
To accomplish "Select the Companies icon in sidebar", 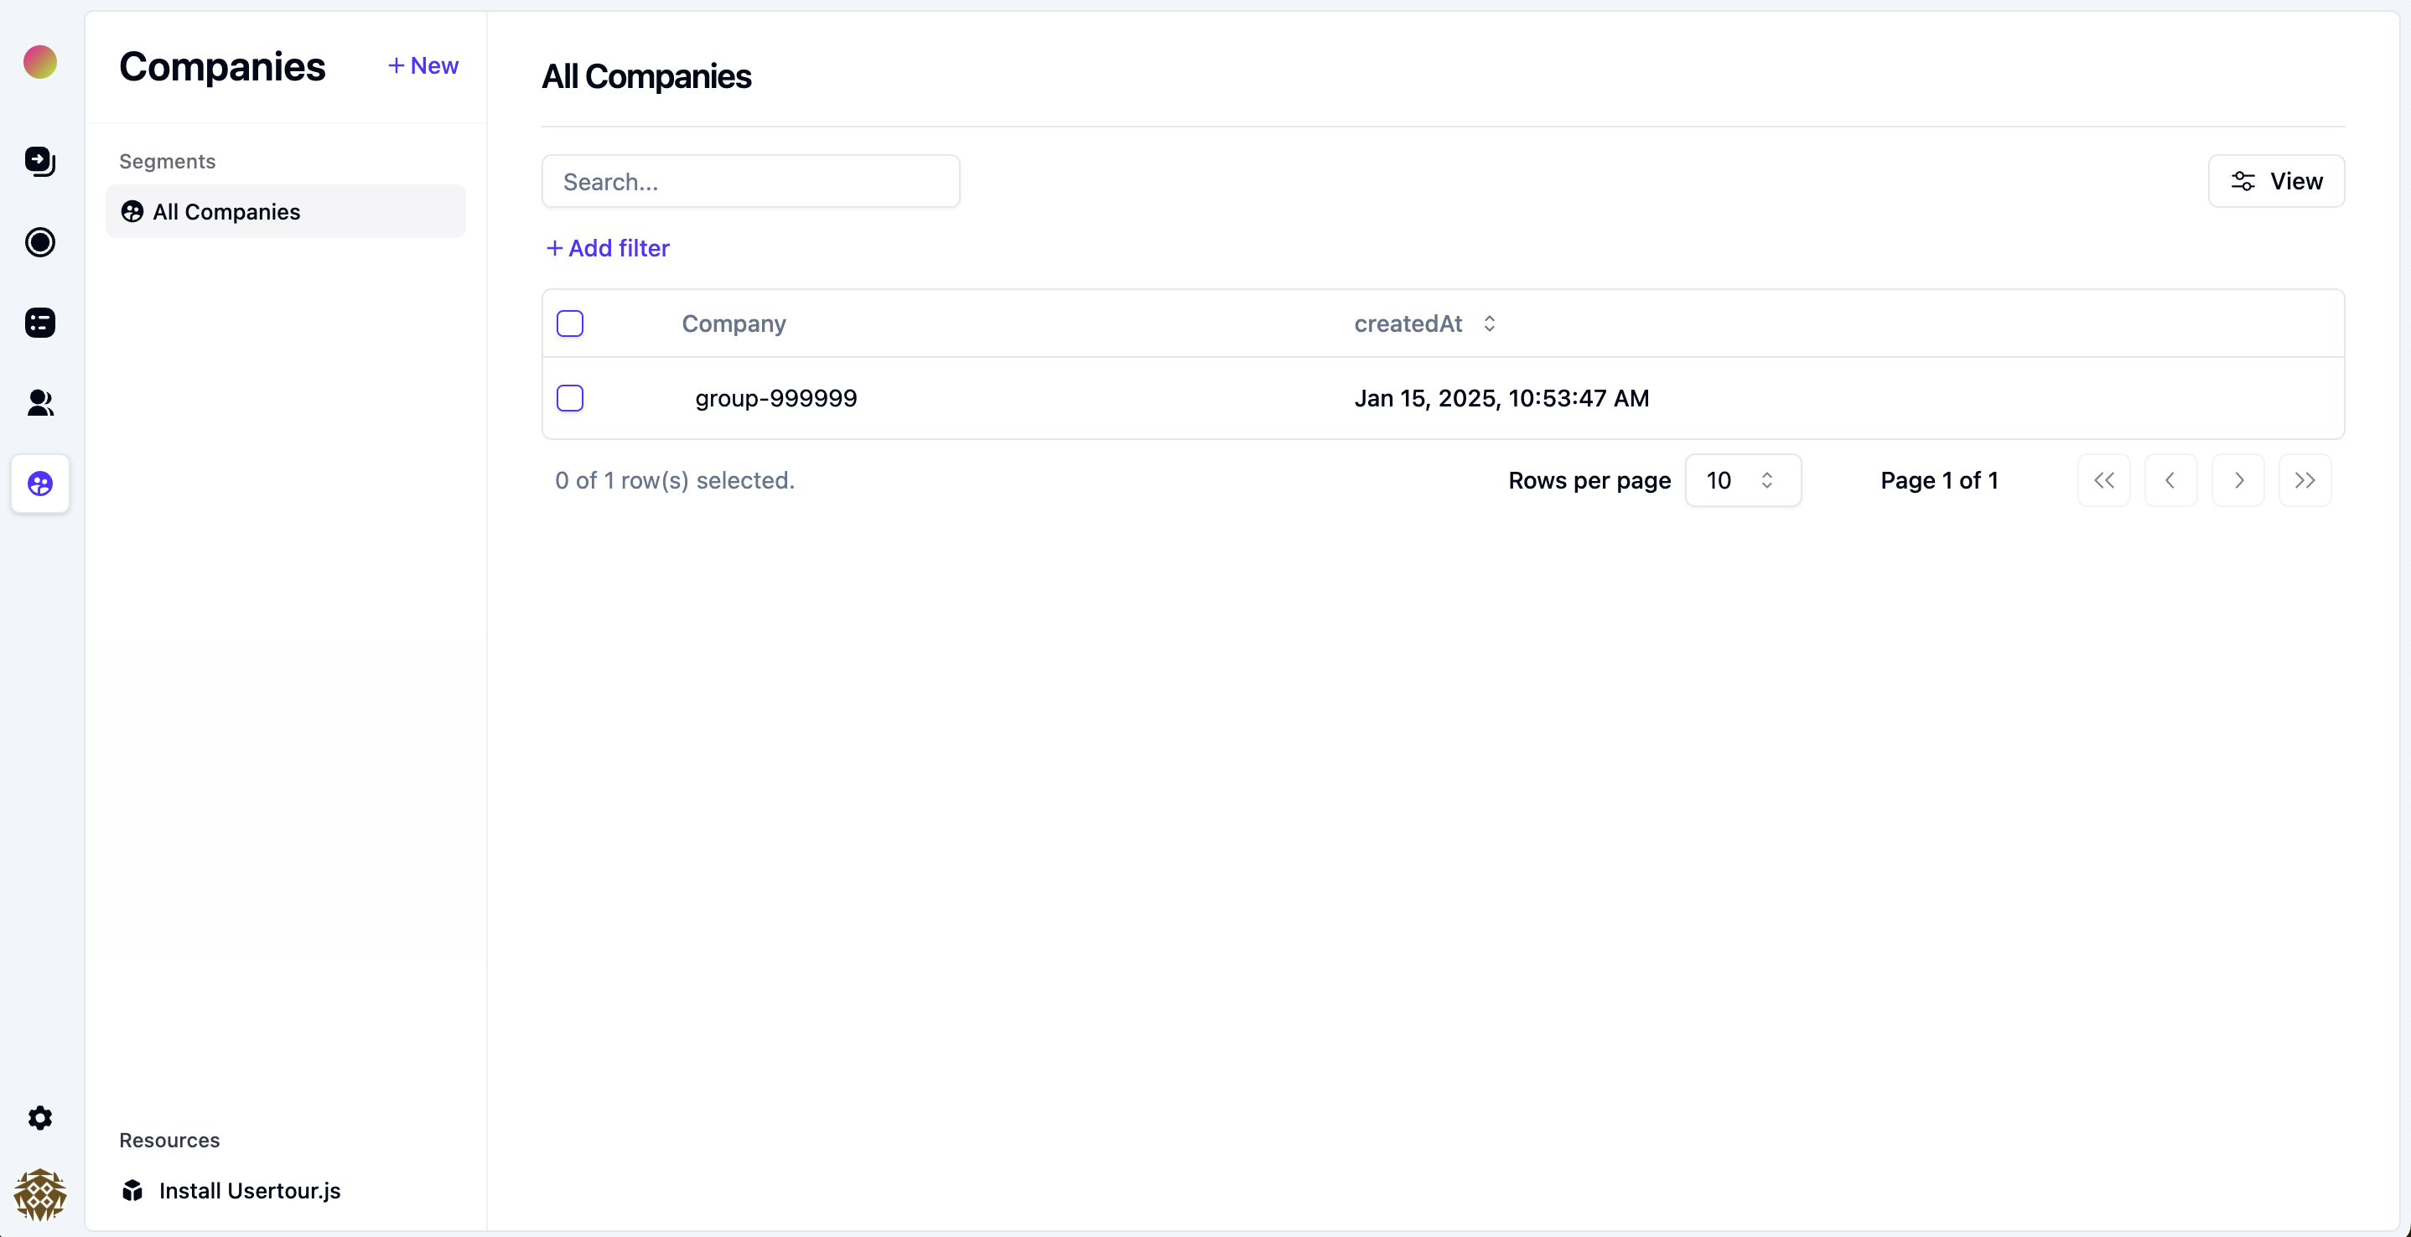I will point(39,484).
